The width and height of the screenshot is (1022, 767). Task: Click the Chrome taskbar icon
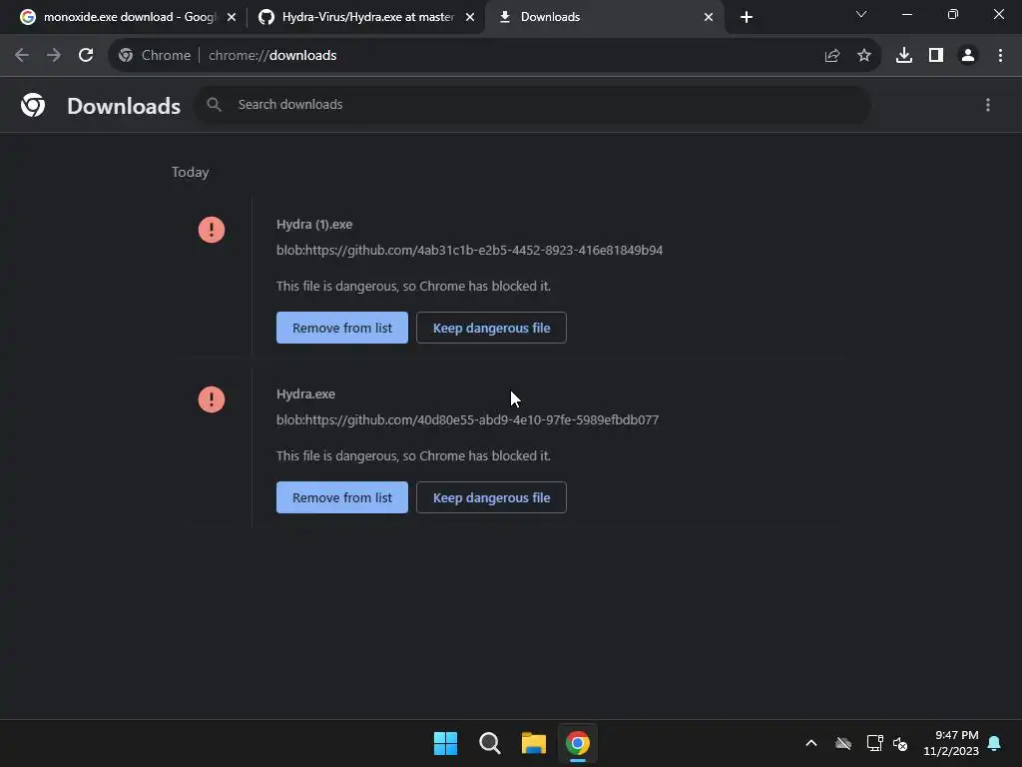578,743
